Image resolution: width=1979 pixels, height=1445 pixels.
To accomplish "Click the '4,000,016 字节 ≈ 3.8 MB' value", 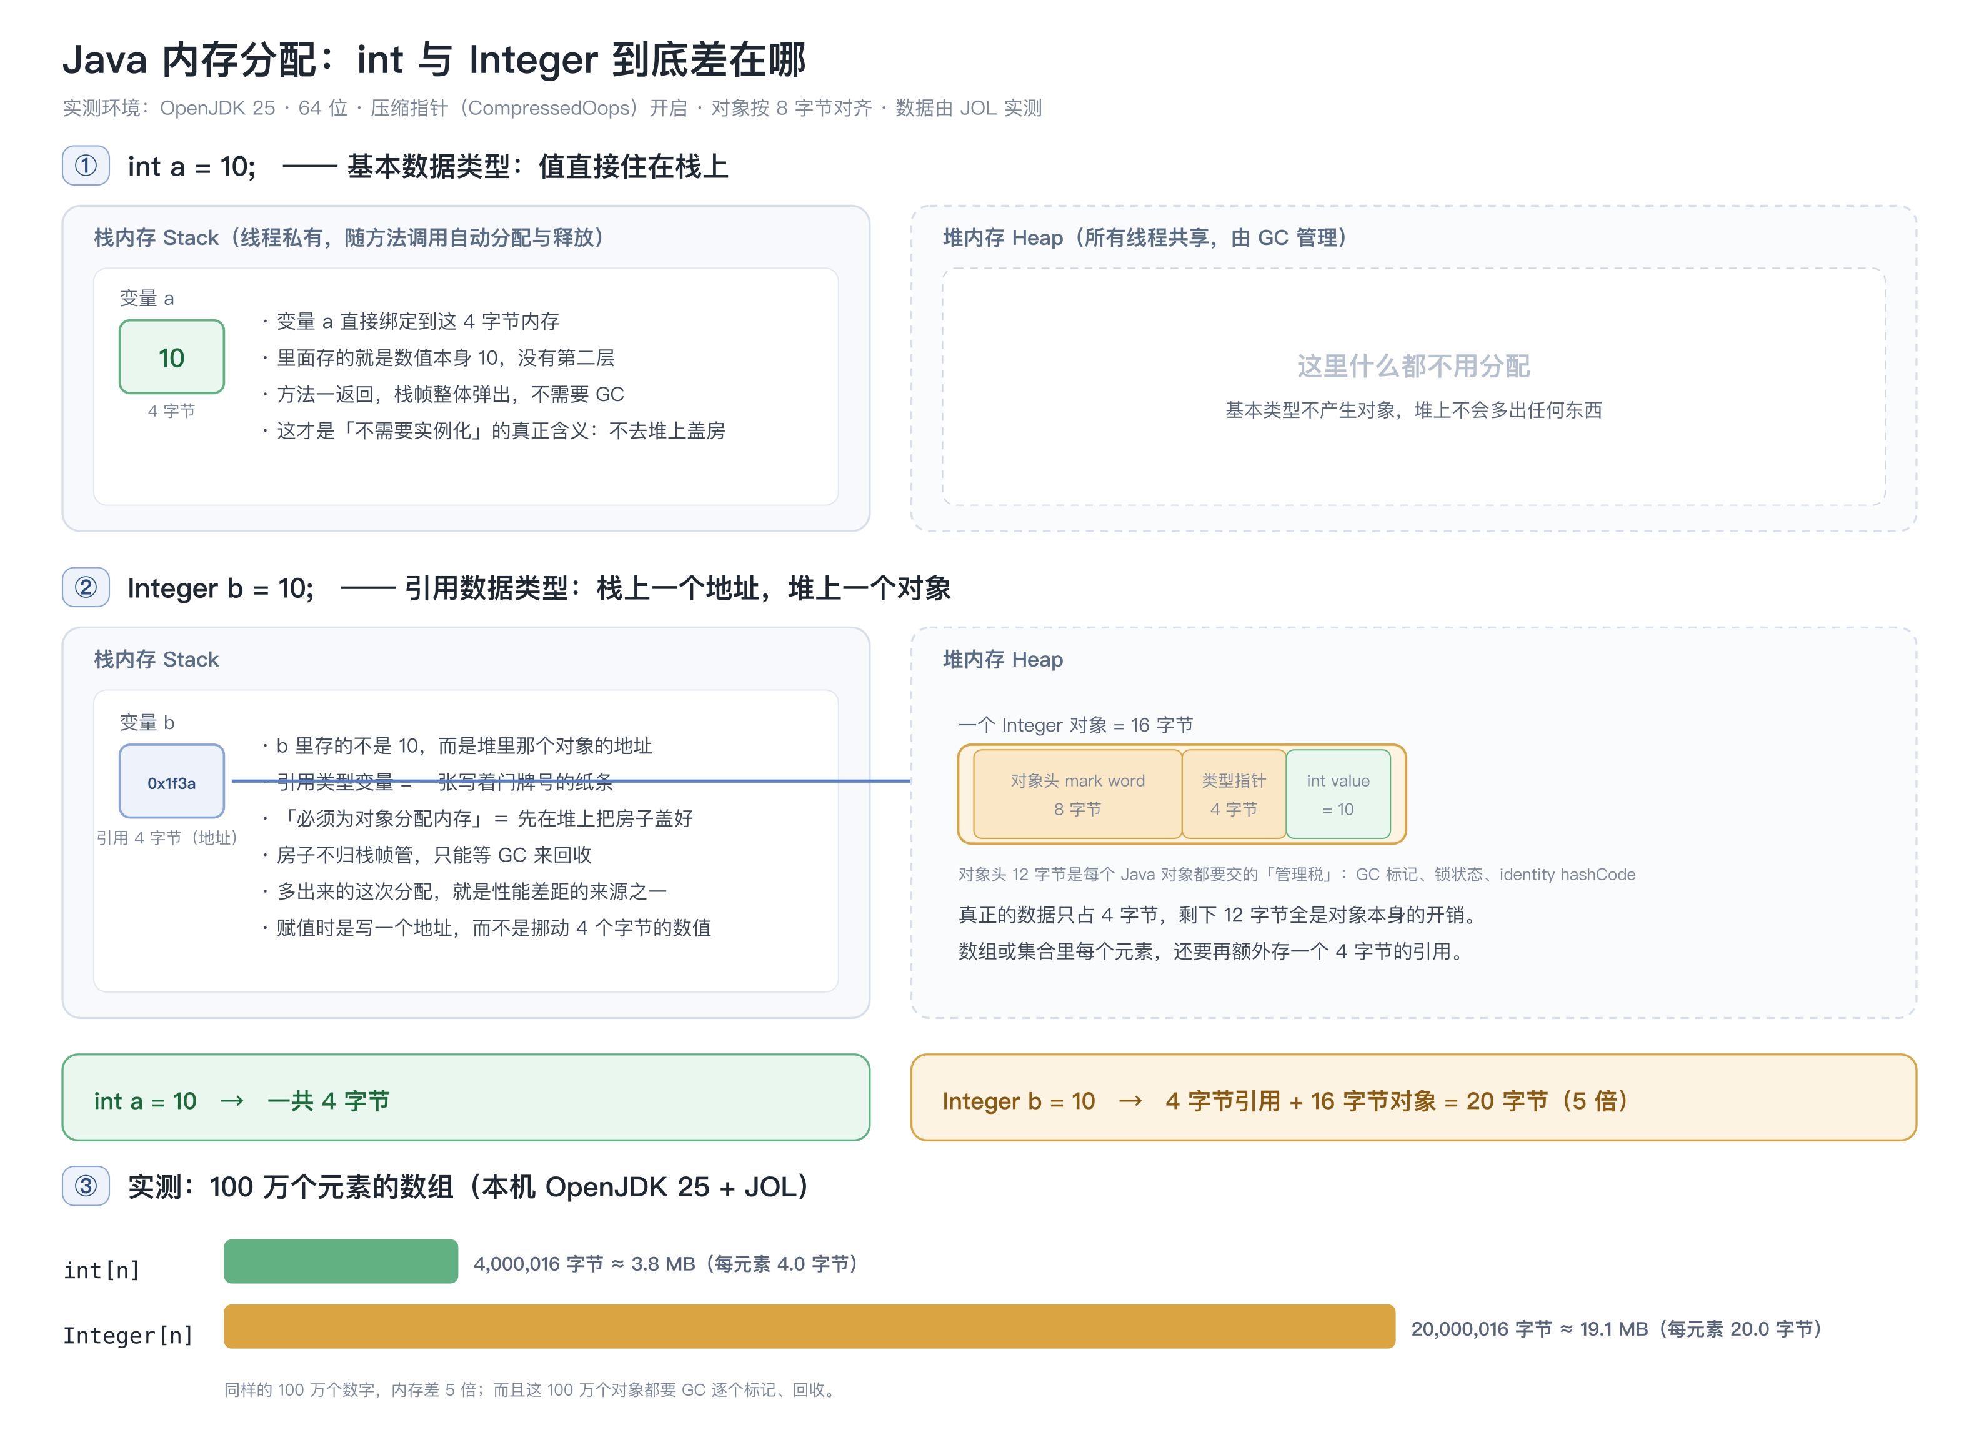I will (665, 1264).
